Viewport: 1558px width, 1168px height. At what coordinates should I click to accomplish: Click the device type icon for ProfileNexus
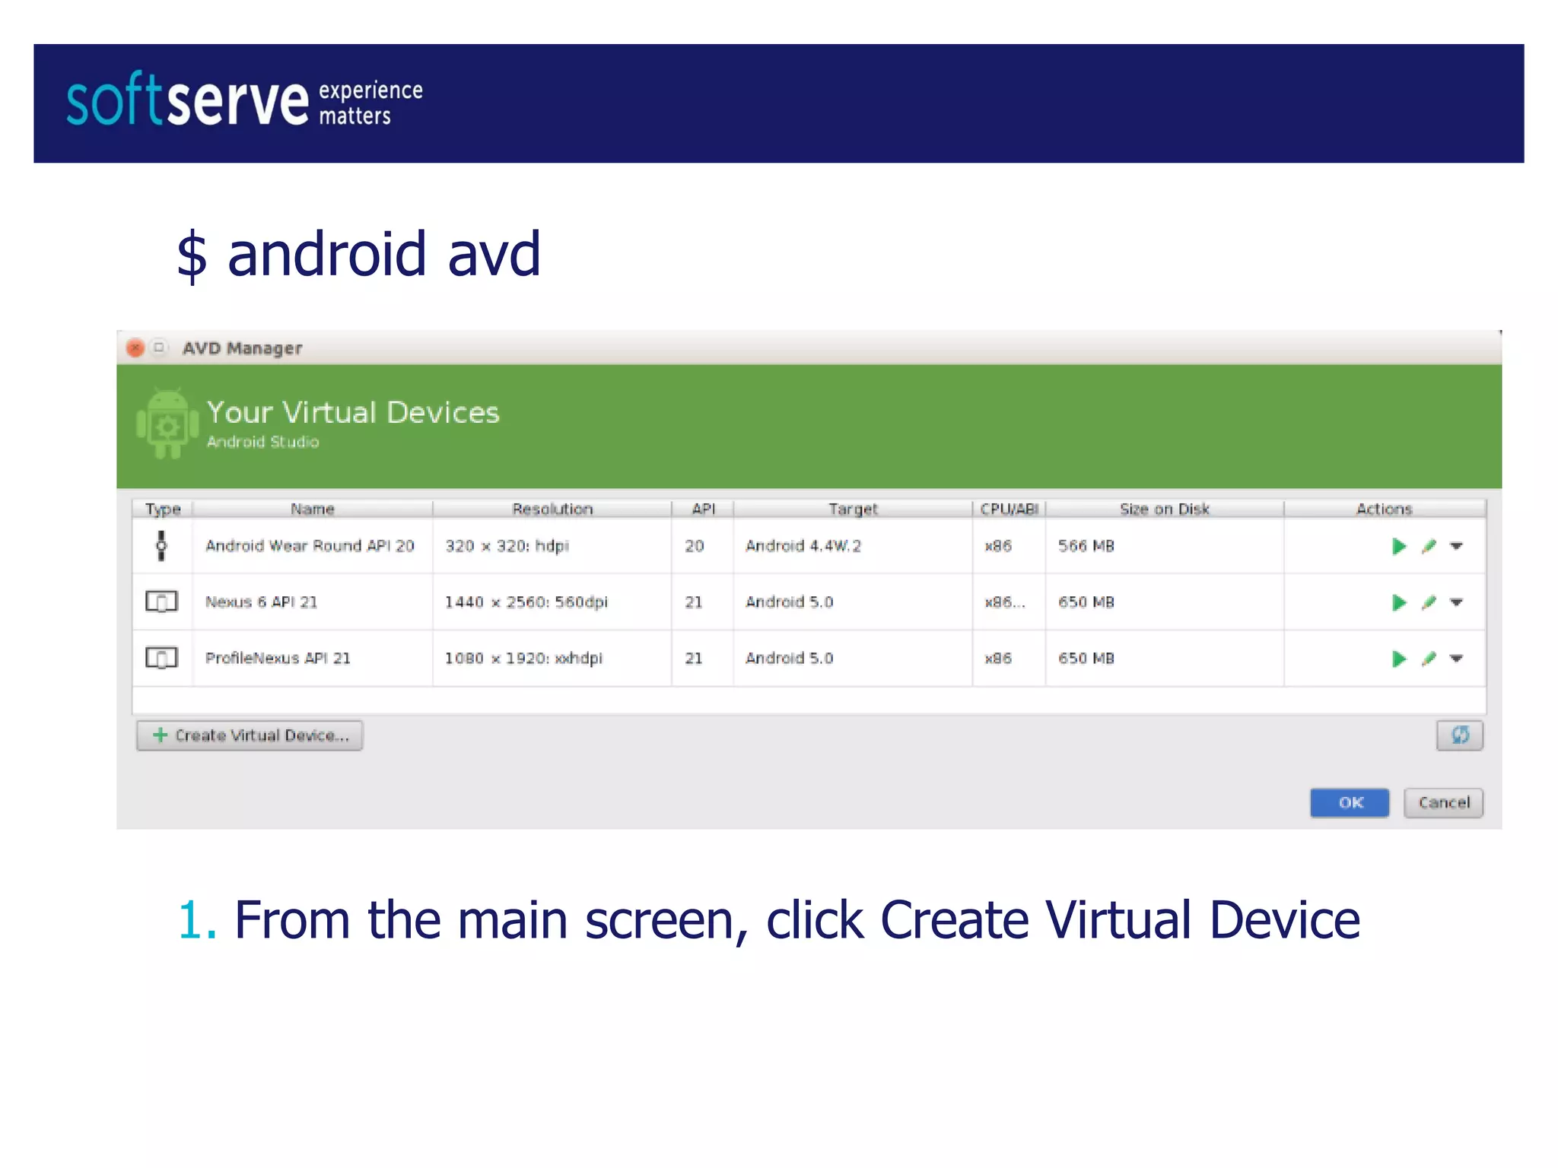pyautogui.click(x=161, y=658)
